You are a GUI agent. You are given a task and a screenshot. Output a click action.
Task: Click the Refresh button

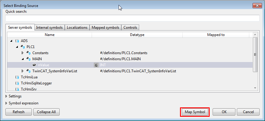(18, 112)
